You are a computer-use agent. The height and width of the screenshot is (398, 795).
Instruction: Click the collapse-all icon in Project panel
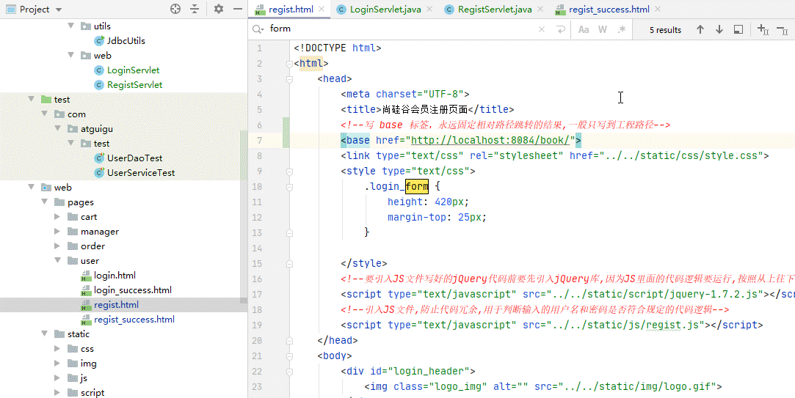point(195,9)
